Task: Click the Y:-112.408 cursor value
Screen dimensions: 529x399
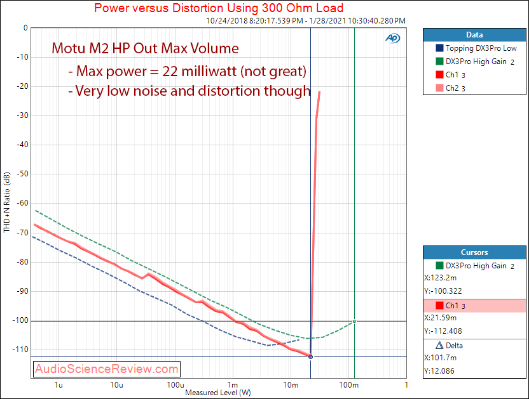Action: tap(443, 331)
